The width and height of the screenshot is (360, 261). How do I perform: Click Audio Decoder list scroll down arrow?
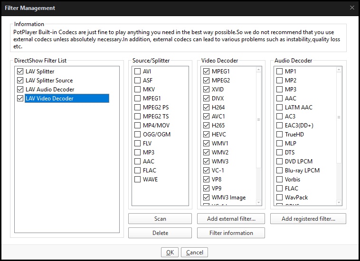click(339, 202)
